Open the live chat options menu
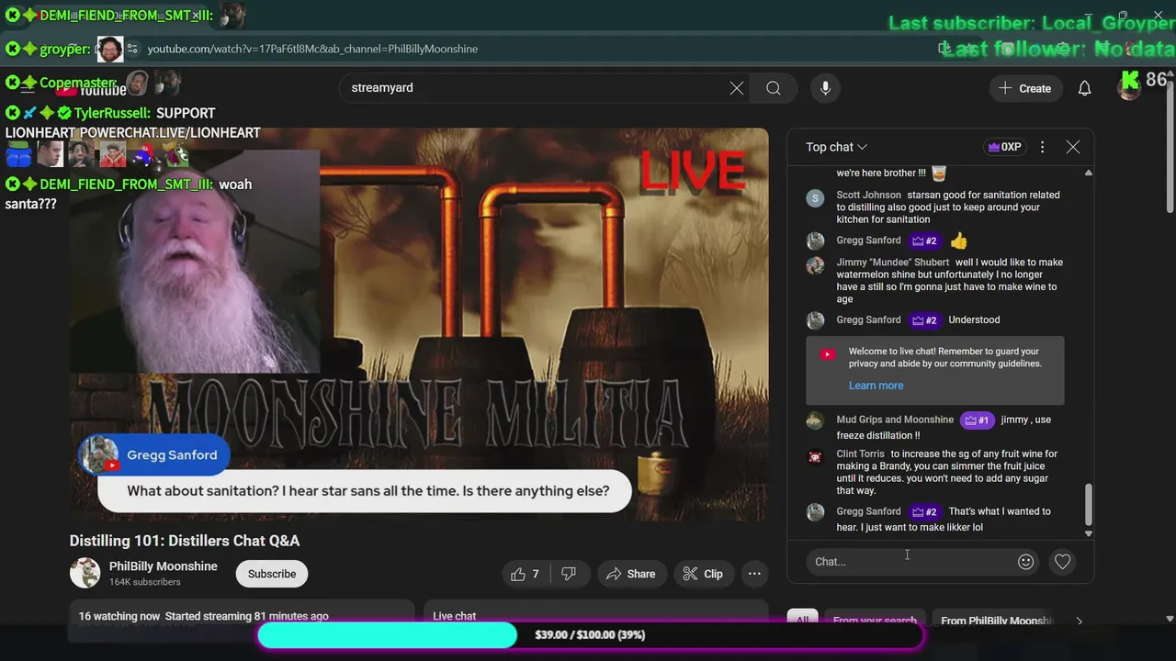This screenshot has width=1176, height=661. 1042,147
